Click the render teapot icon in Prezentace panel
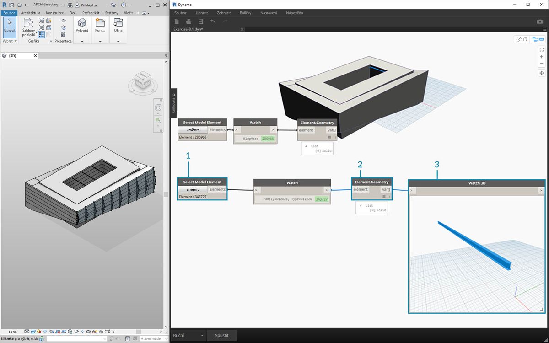Screen dimensions: 549x343 click(64, 21)
